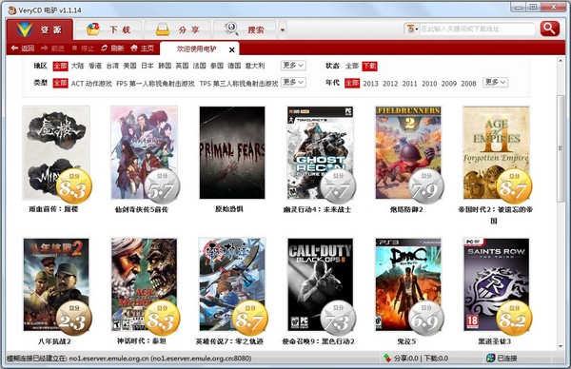Open the Fieldrunners 2 cover
Viewport: 571px width, 369px height.
[408, 152]
